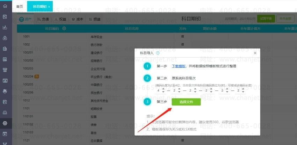297x145 pixels.
Task: Open the inbox tray sidebar icon
Action: click(x=5, y=113)
